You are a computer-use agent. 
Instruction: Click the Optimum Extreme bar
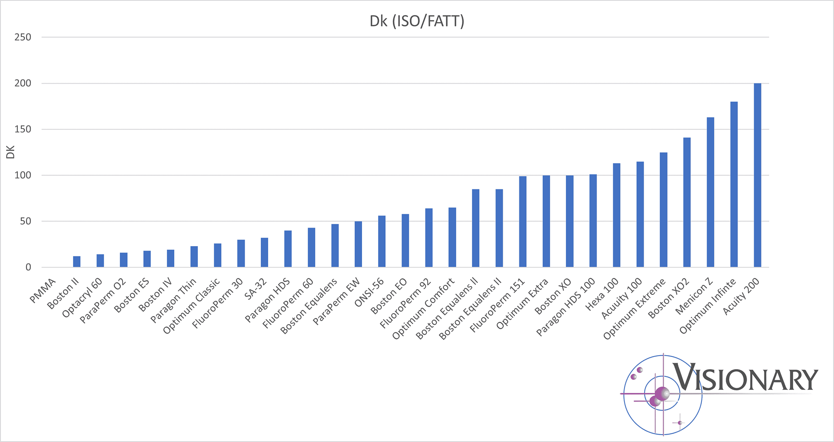point(663,210)
